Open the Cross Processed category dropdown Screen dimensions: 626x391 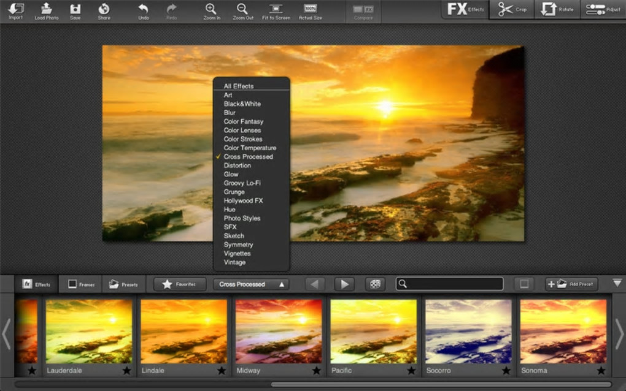[250, 284]
